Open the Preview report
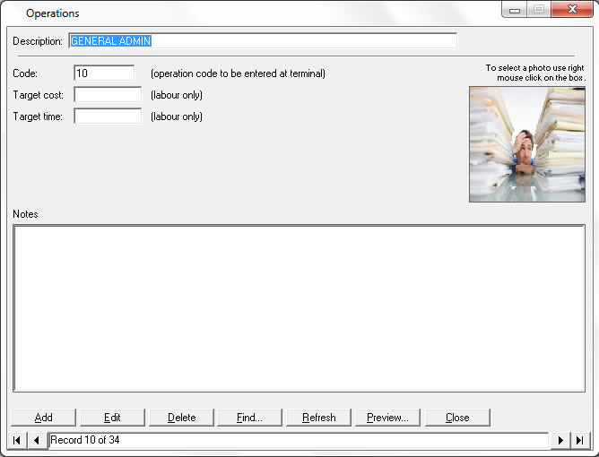The width and height of the screenshot is (599, 457). point(387,418)
